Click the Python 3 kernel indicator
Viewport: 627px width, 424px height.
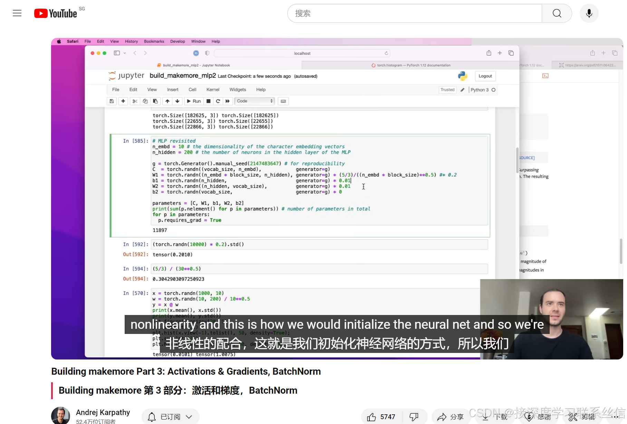coord(483,90)
